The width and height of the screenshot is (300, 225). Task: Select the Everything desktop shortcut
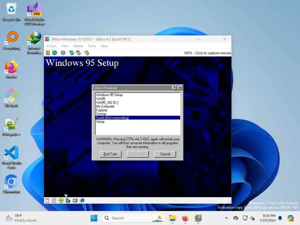pos(11,40)
